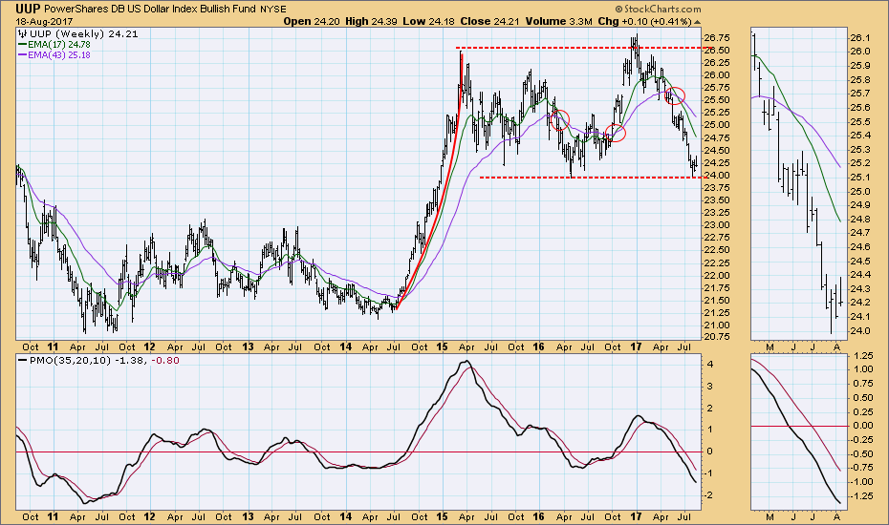Image resolution: width=889 pixels, height=525 pixels.
Task: Click the 15 year label under the price chart
Action: tap(443, 347)
